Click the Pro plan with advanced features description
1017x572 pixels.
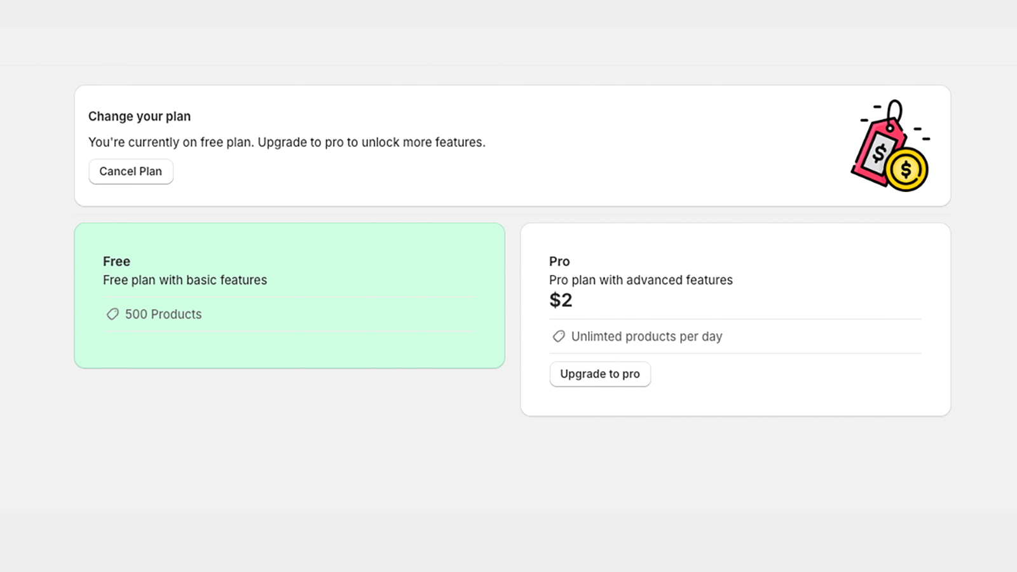[x=641, y=280]
